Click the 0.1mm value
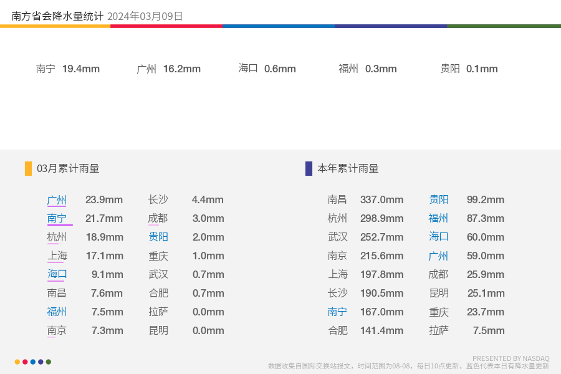This screenshot has height=374, width=561. (482, 69)
